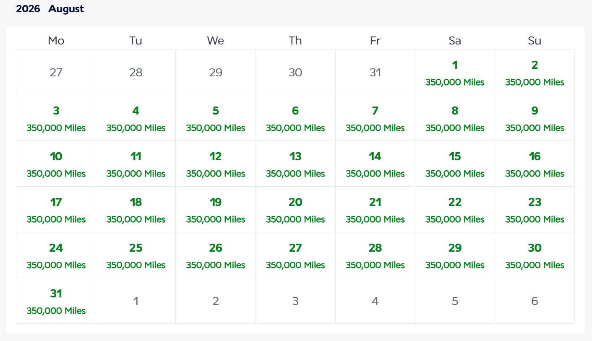Click Friday August 28 fare cell

point(375,255)
